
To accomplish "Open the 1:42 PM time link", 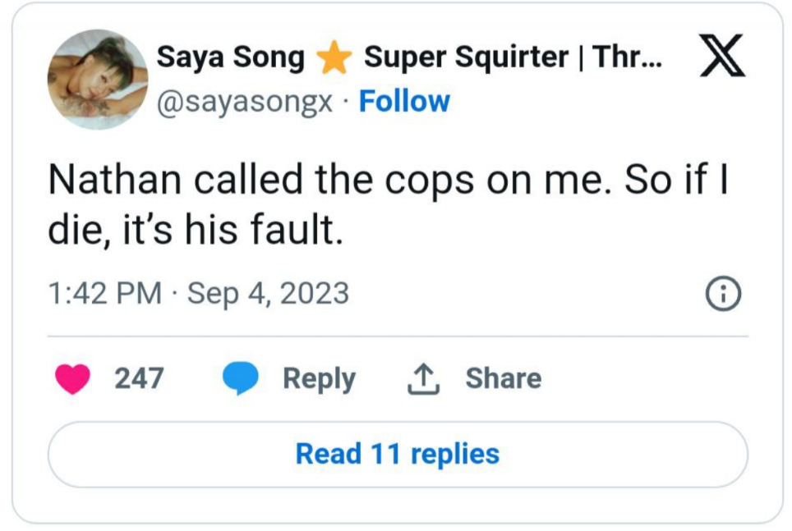I will 106,293.
